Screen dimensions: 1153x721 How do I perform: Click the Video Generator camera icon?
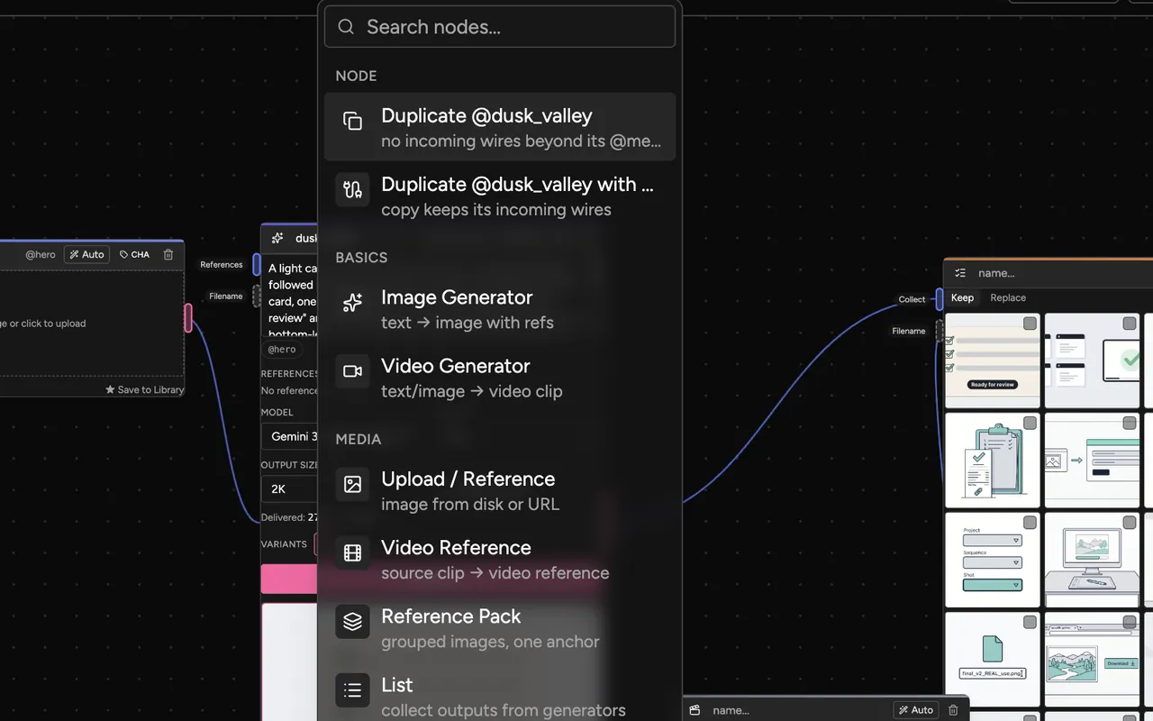click(352, 371)
